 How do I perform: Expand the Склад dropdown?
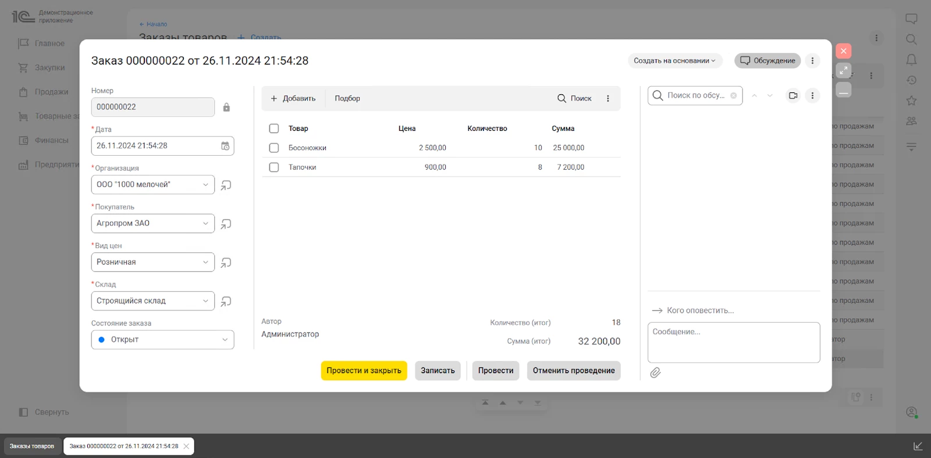point(205,301)
